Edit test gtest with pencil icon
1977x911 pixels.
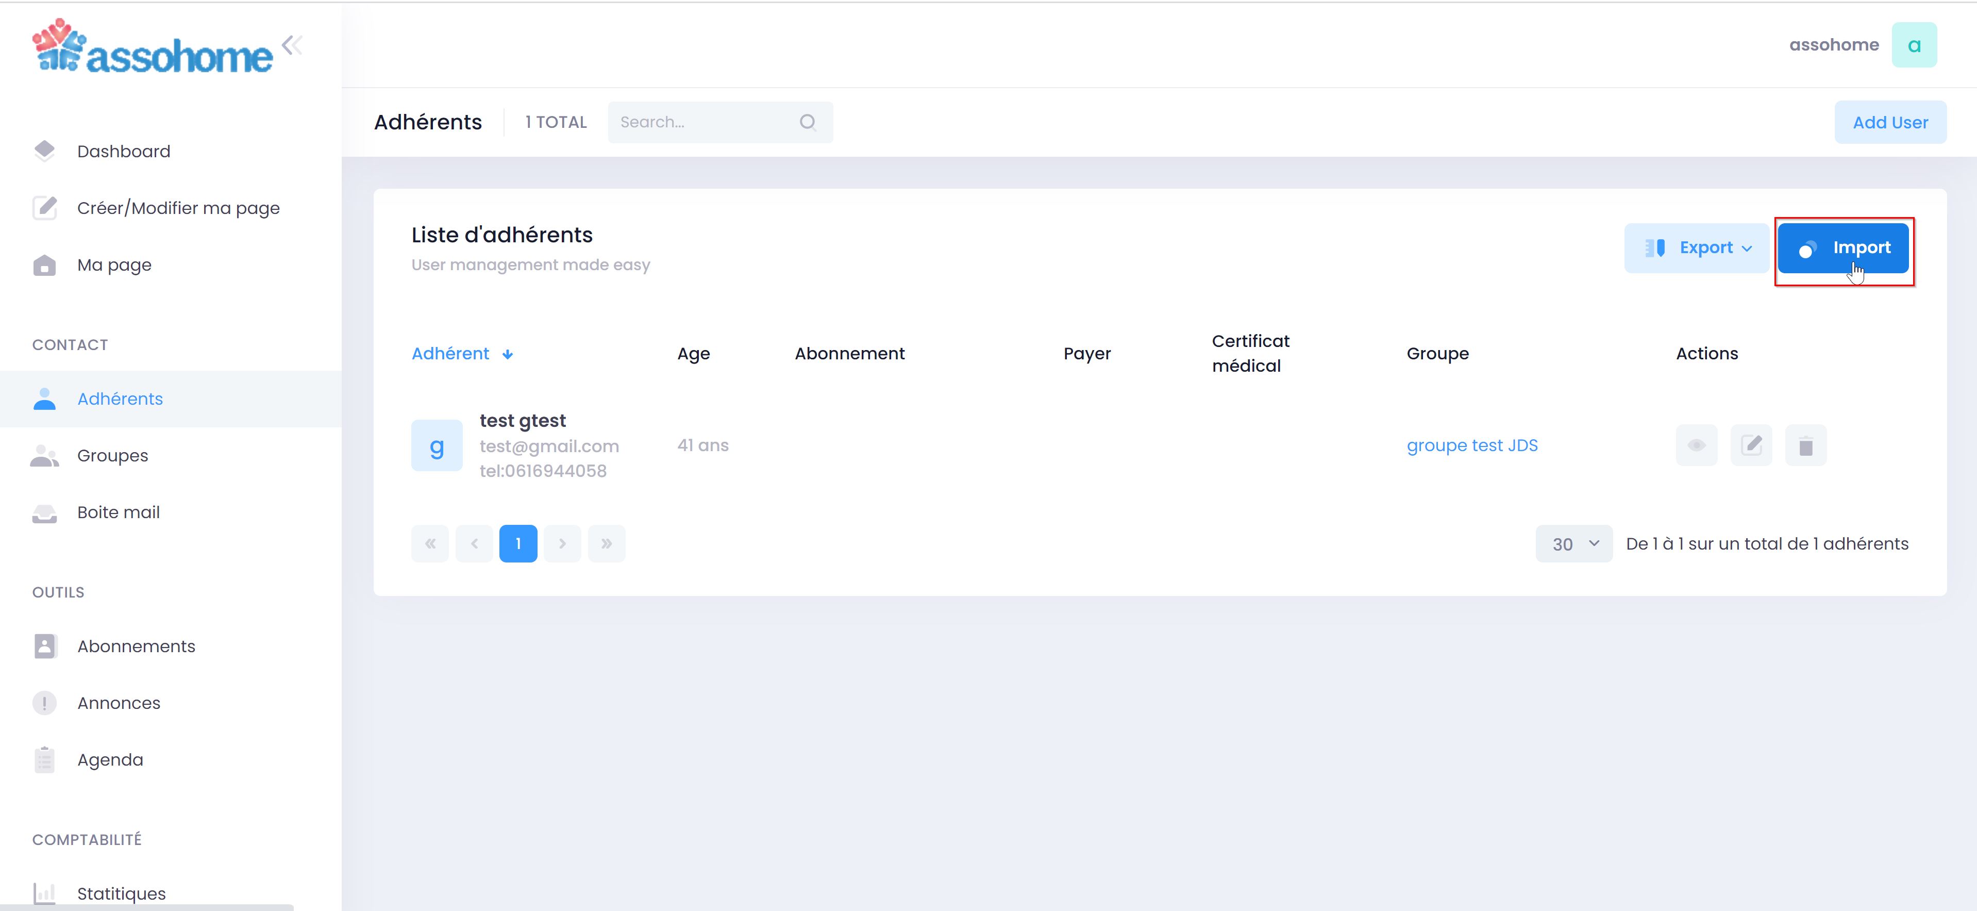(1751, 445)
